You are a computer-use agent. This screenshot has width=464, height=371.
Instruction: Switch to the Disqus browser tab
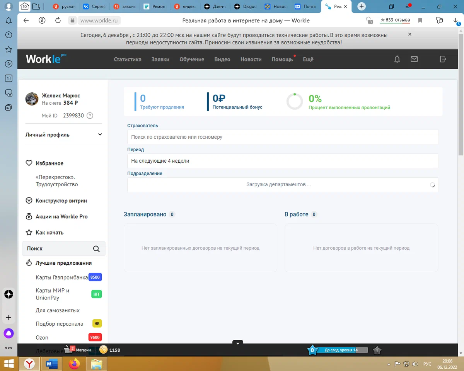pos(246,7)
